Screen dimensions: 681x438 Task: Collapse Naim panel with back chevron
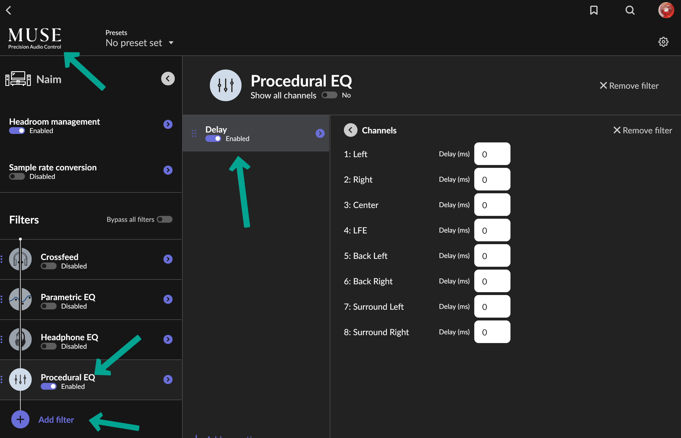tap(168, 79)
